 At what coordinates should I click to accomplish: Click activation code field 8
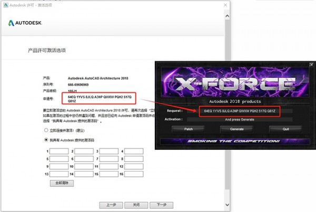[x=134, y=159]
